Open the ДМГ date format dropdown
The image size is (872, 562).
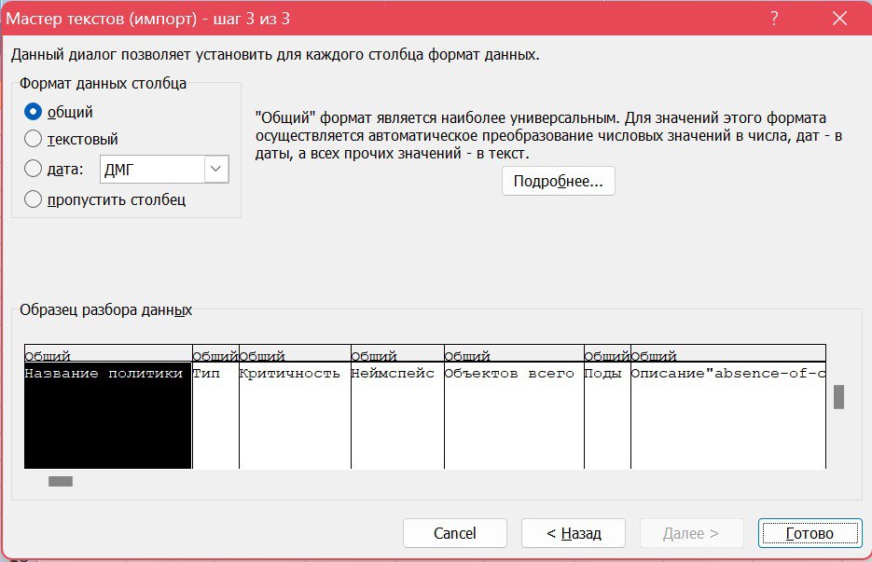point(215,169)
